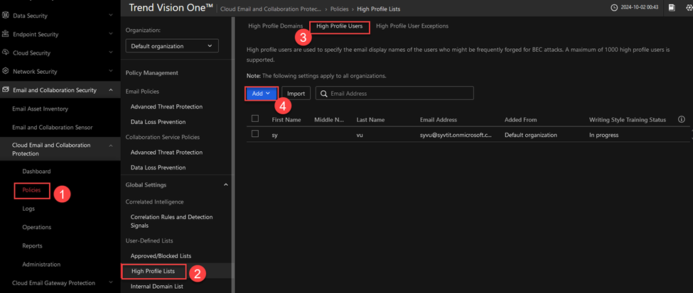Screen dimensions: 693x293
Task: Collapse Cloud Email and Collaboration Protection chevron
Action: click(x=110, y=145)
